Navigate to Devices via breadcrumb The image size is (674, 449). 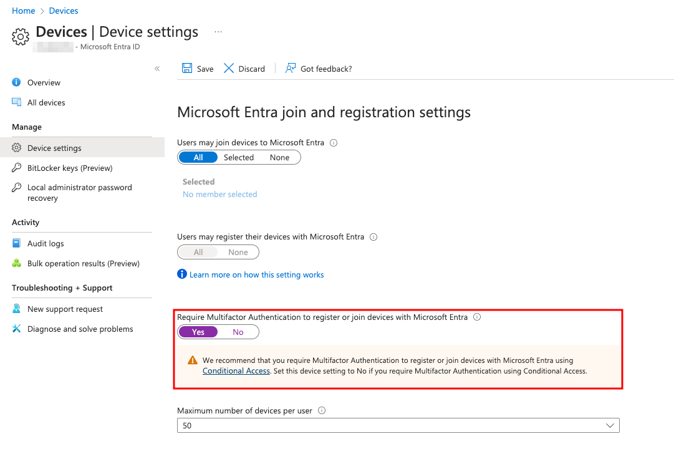coord(63,11)
